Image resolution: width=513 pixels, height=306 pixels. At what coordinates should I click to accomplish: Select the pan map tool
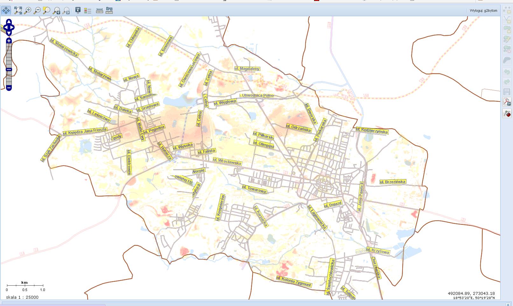pyautogui.click(x=6, y=10)
